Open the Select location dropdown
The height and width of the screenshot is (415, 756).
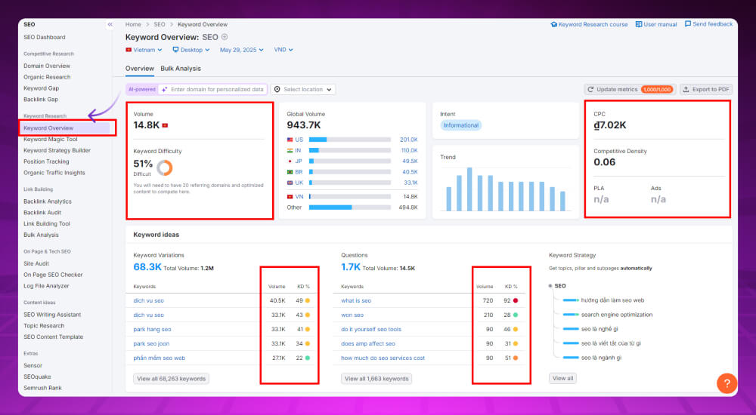pos(303,89)
